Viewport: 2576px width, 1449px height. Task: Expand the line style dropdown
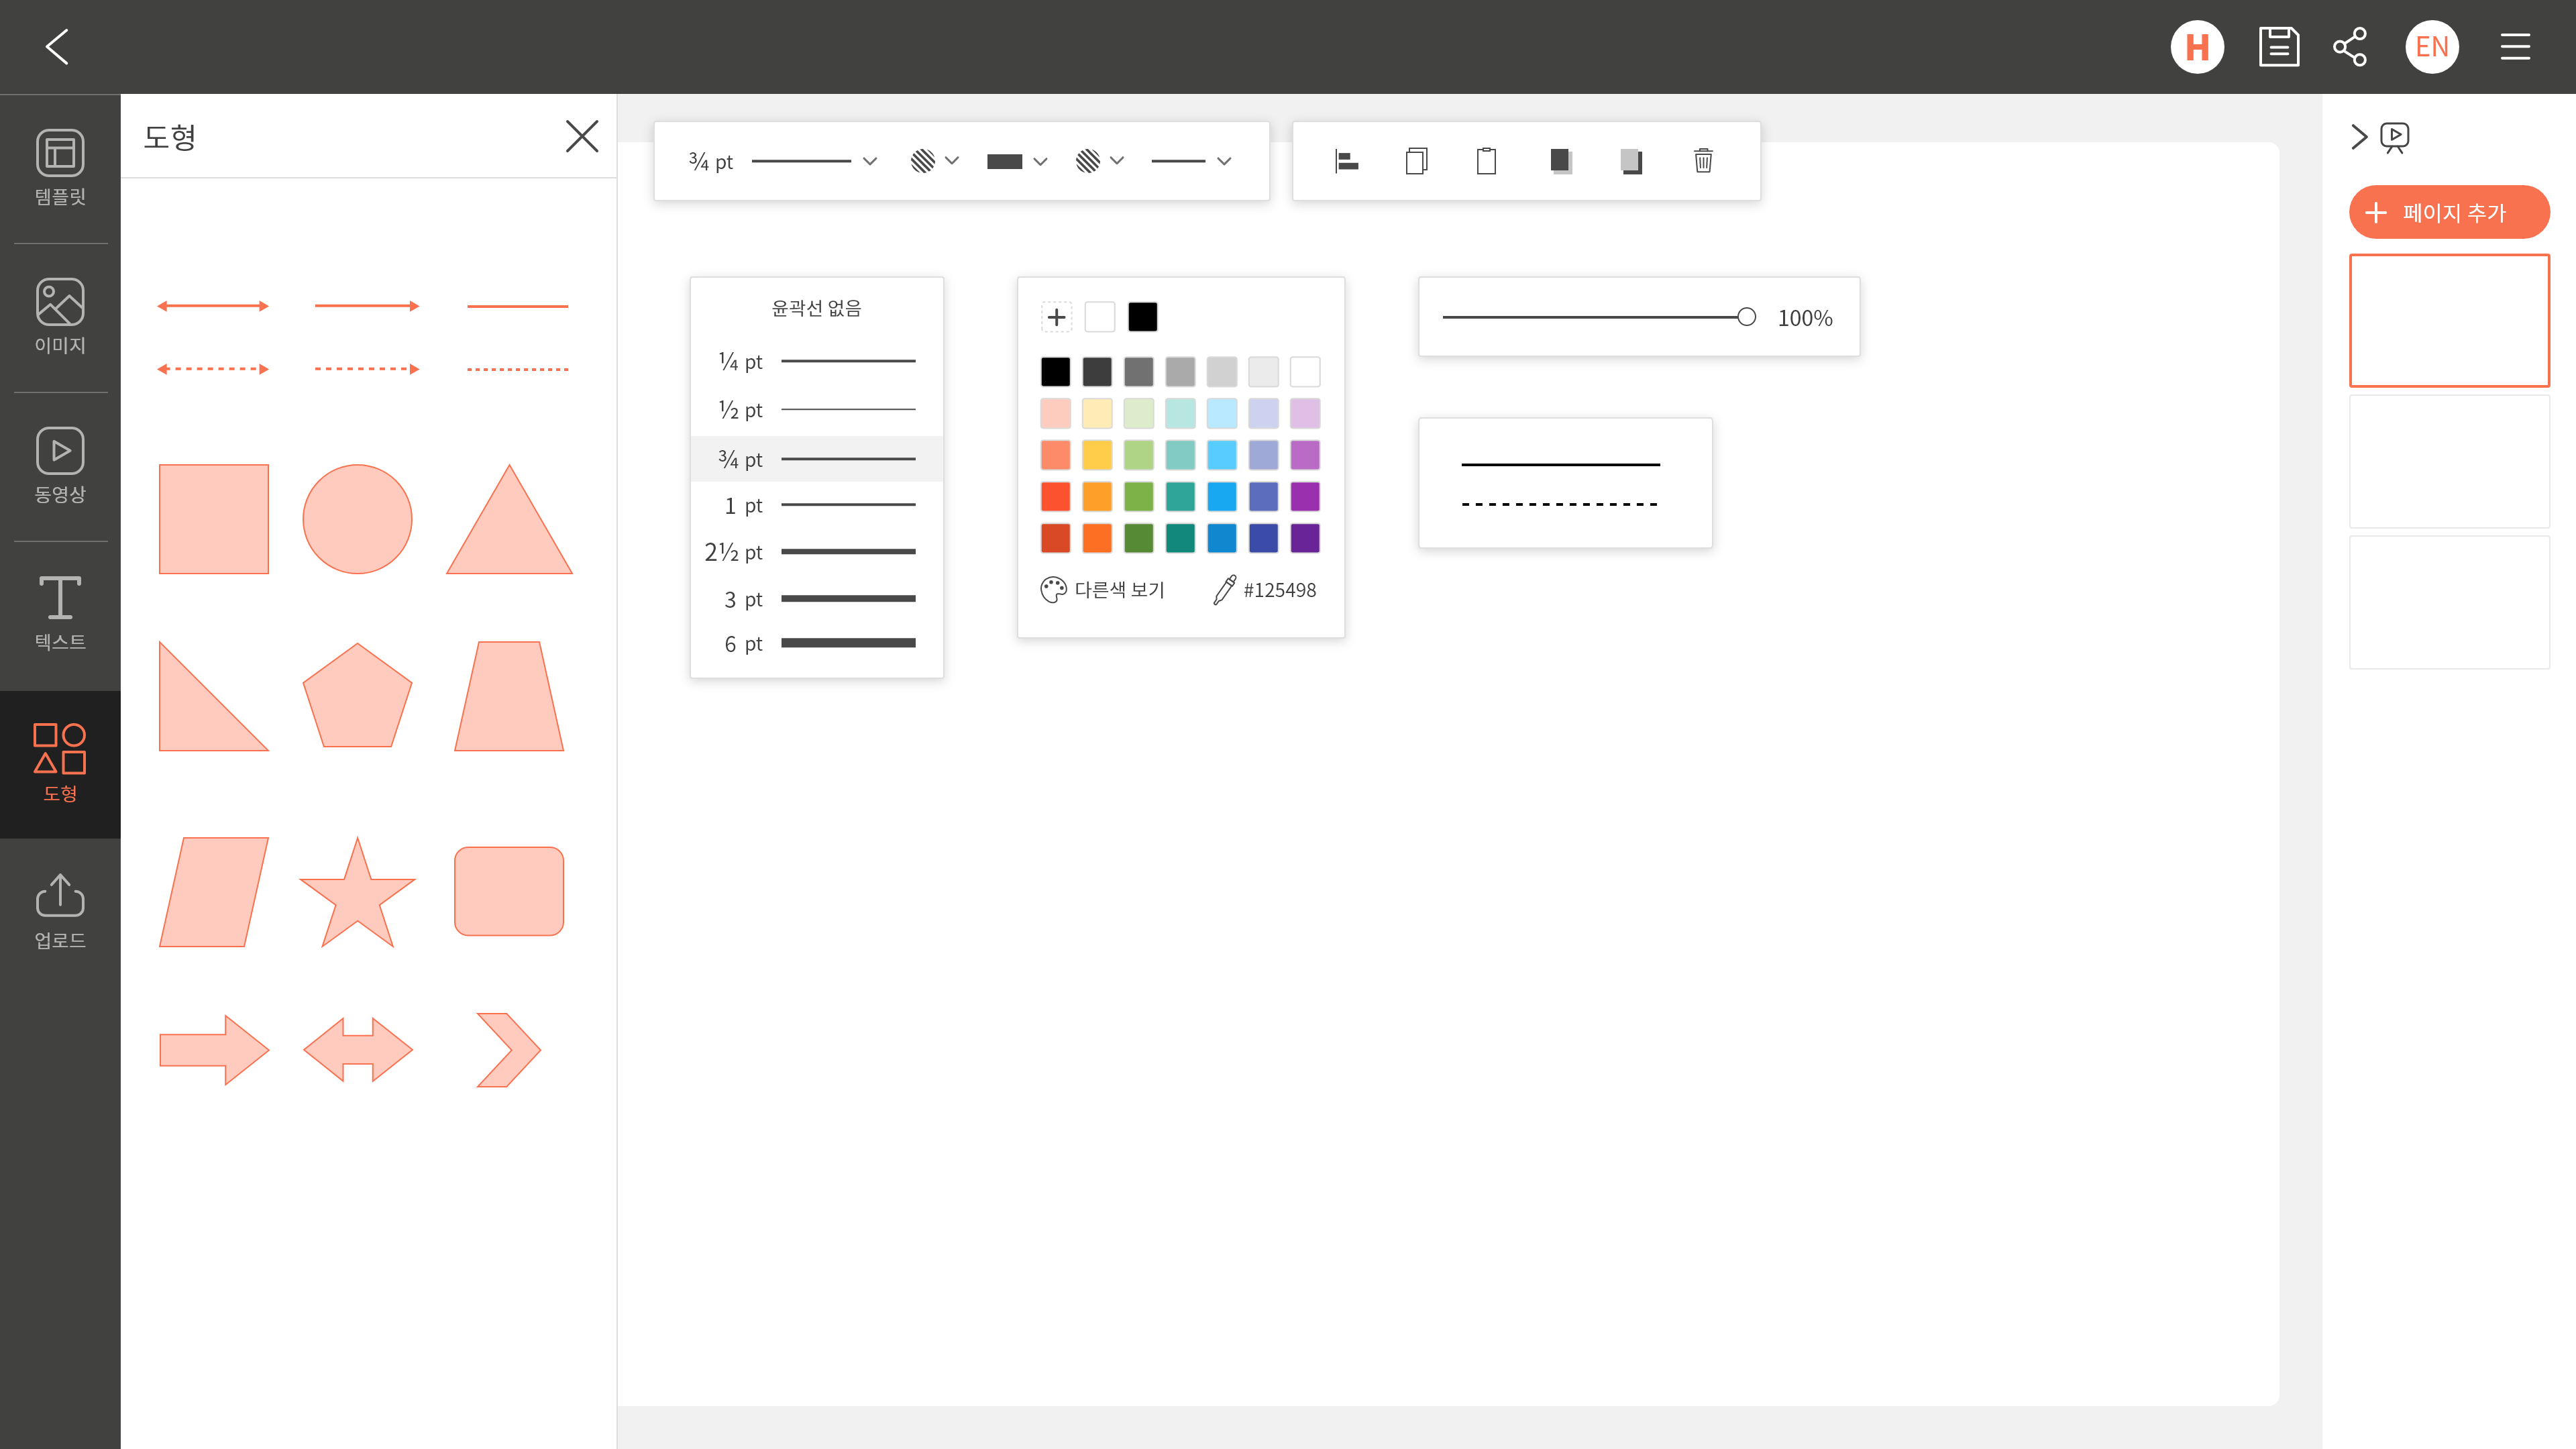click(1190, 161)
